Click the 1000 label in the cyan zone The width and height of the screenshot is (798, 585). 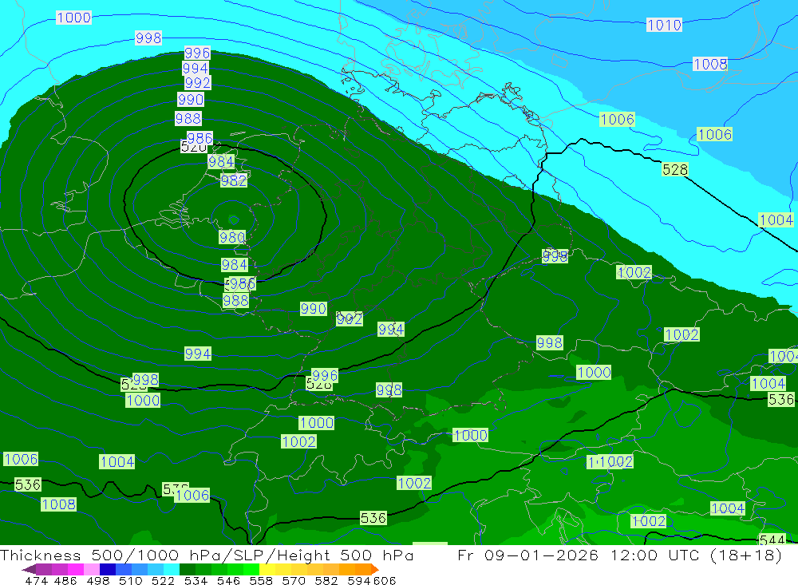coord(73,18)
